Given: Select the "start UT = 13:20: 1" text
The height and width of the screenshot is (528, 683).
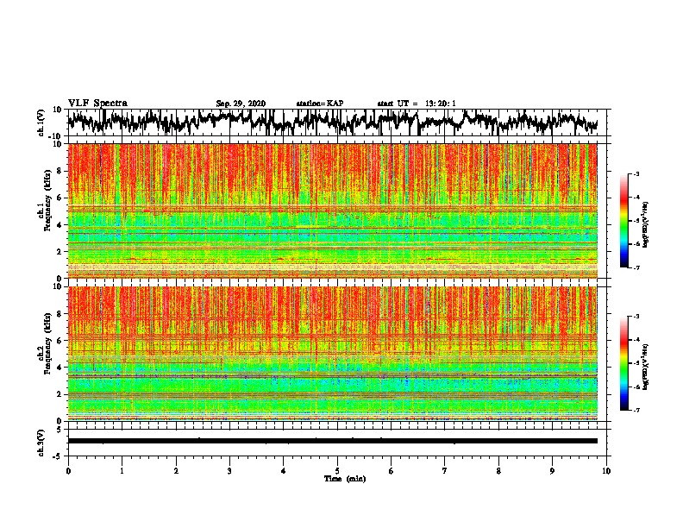Looking at the screenshot, I should click(x=417, y=104).
